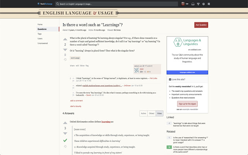Open the user profile avatar in top bar
The image size is (248, 155).
tap(183, 4)
